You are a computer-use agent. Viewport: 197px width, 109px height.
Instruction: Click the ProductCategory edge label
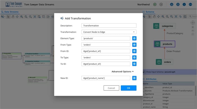175,33
